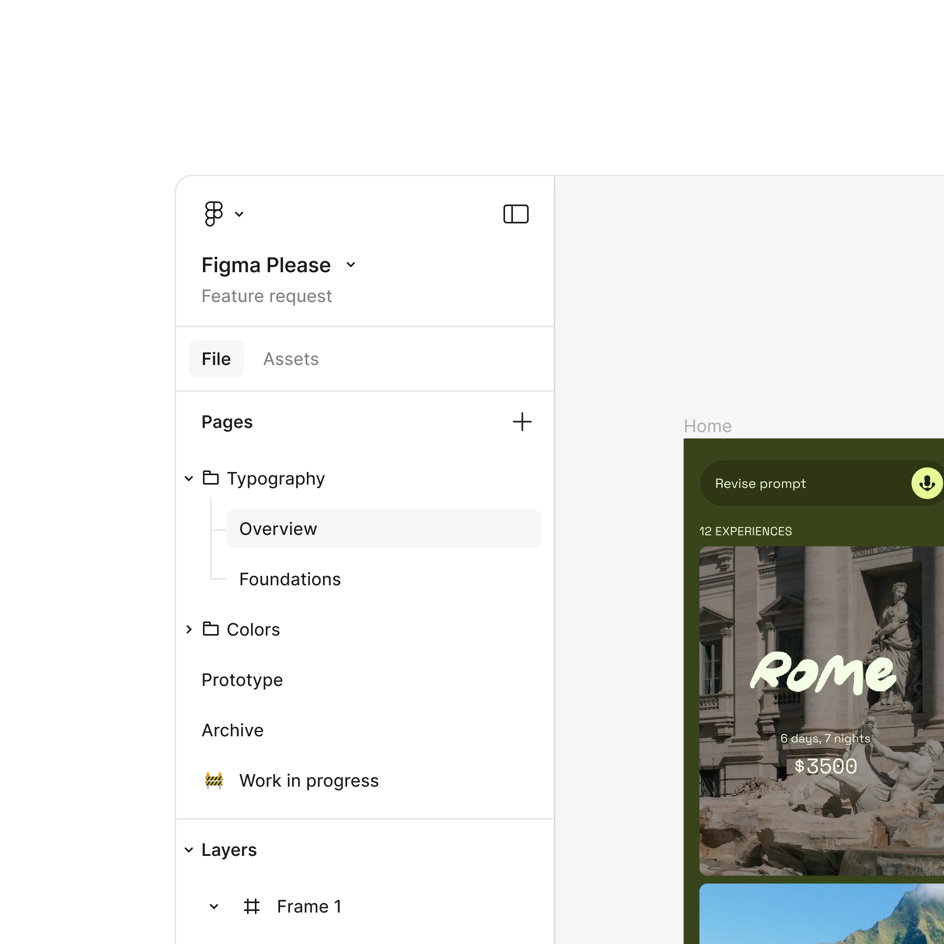Click the Layers section title

tap(229, 850)
